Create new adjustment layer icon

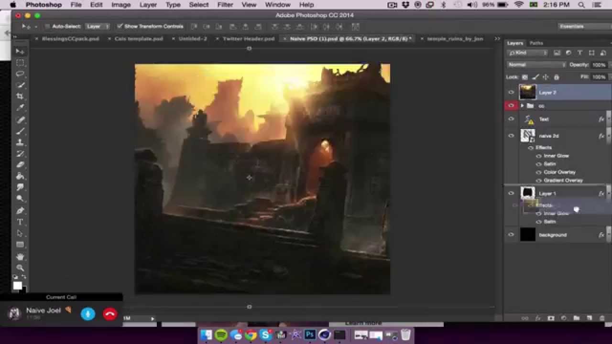[563, 318]
